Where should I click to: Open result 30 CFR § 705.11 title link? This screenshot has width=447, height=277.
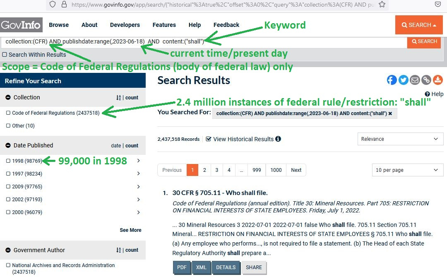[x=220, y=193]
